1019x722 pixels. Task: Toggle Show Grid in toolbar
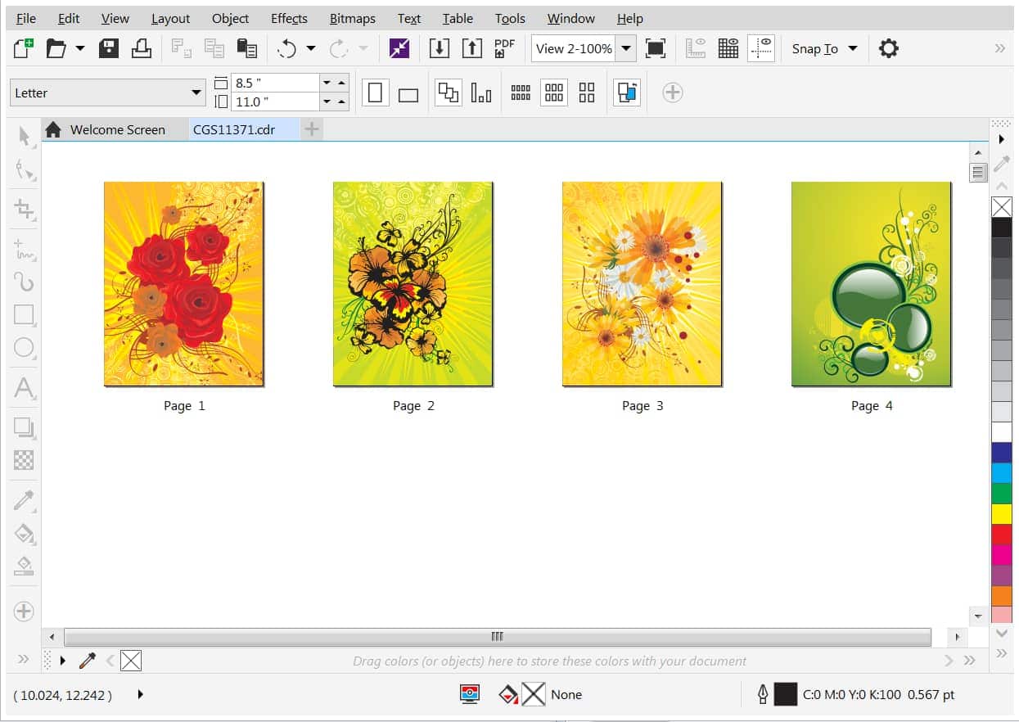(x=728, y=48)
